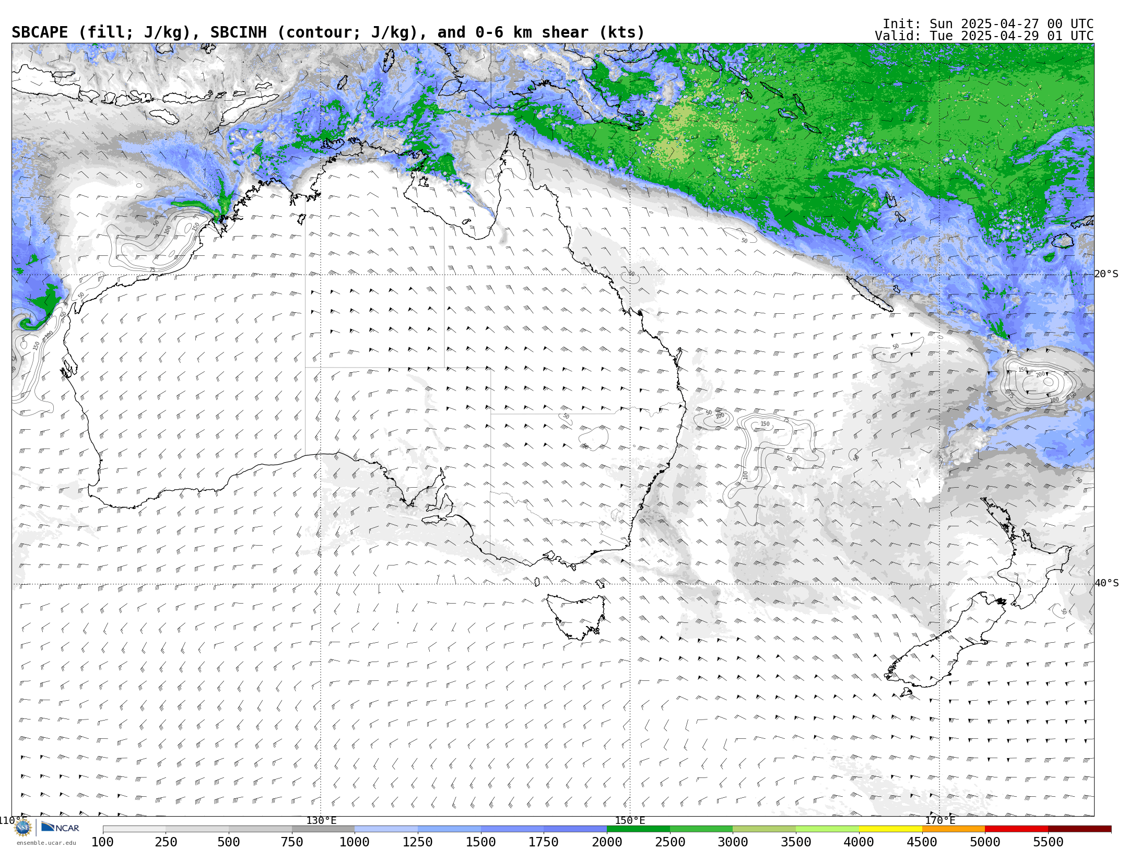The width and height of the screenshot is (1128, 849).
Task: Click the 750 colorbar tick label
Action: (x=292, y=842)
